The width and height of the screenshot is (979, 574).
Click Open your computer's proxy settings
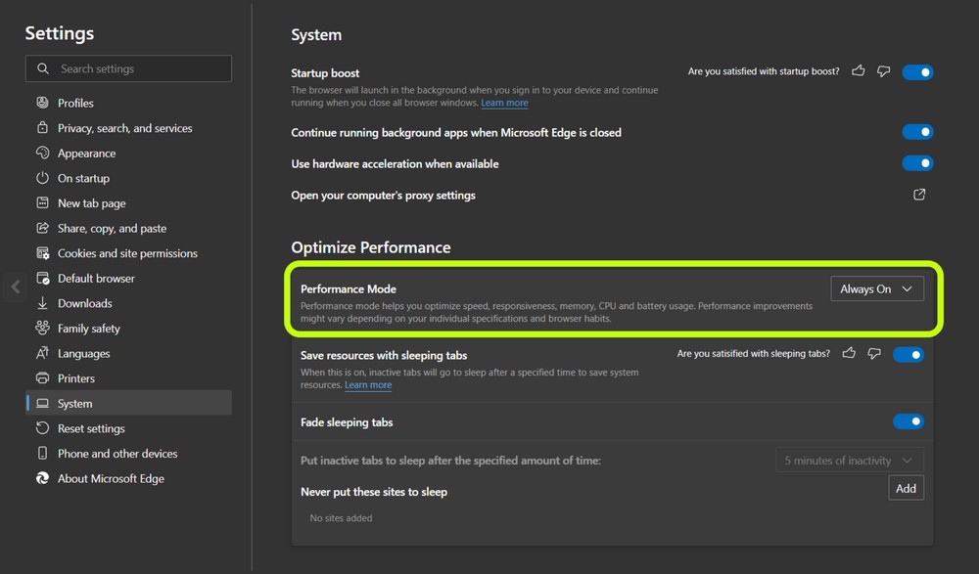point(384,196)
